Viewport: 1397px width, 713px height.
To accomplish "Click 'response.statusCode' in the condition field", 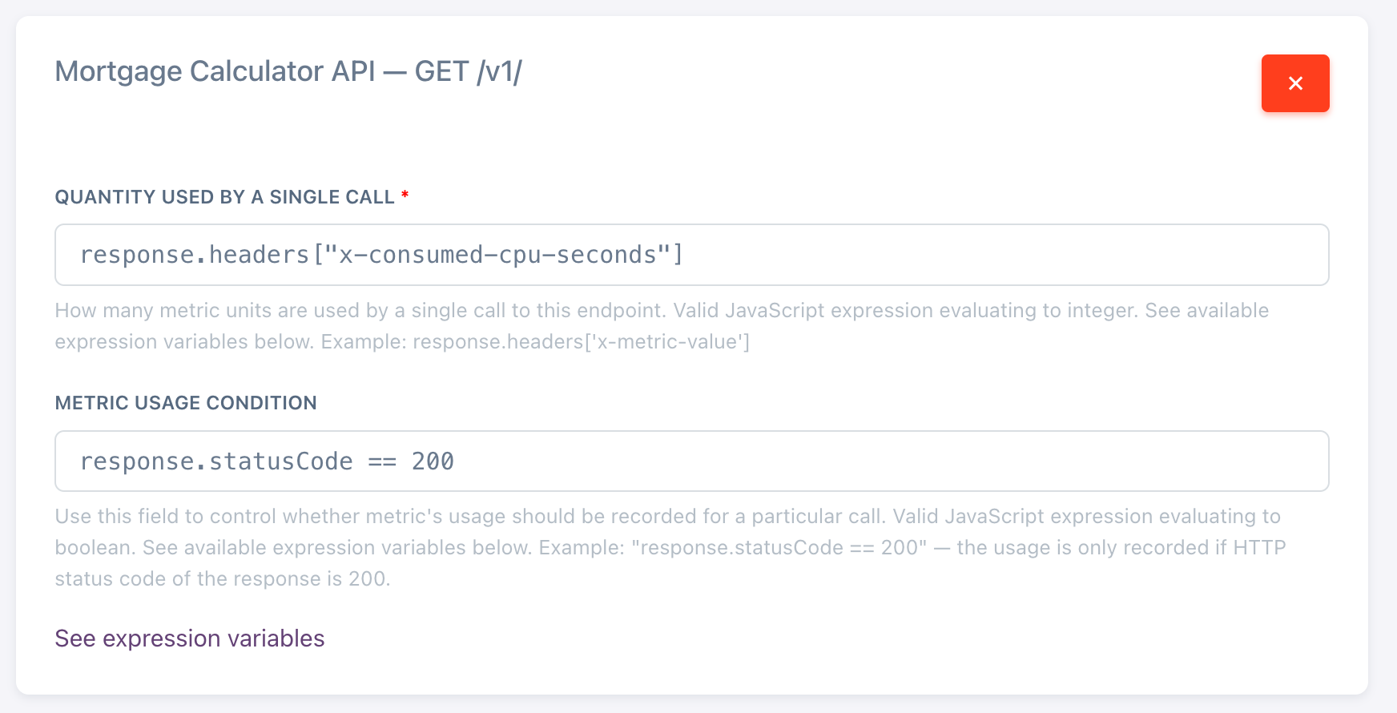I will 216,461.
